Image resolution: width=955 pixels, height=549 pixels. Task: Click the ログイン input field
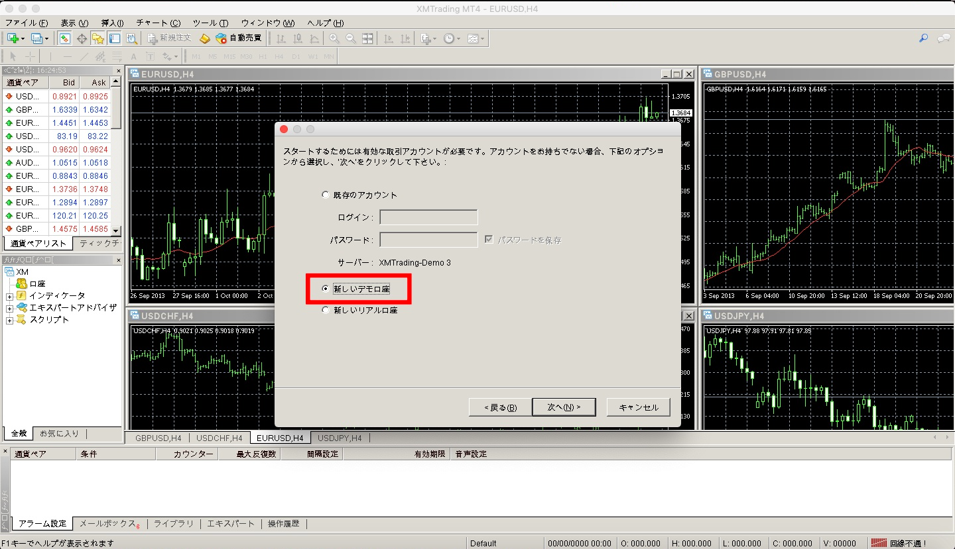[428, 217]
